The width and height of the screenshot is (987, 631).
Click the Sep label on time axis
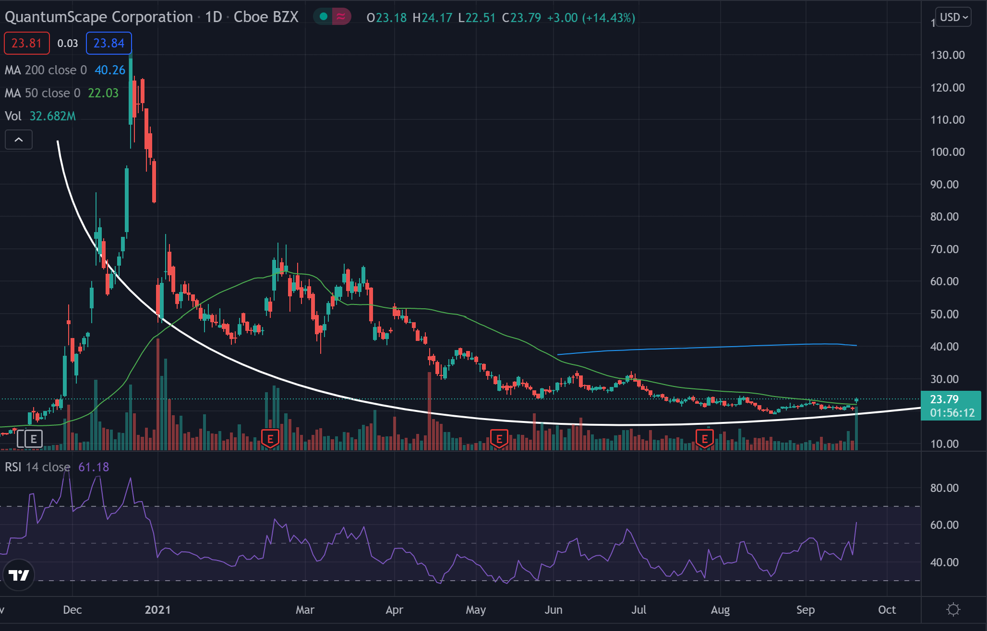pyautogui.click(x=805, y=609)
